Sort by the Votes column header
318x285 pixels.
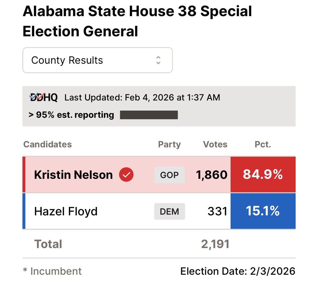click(215, 144)
